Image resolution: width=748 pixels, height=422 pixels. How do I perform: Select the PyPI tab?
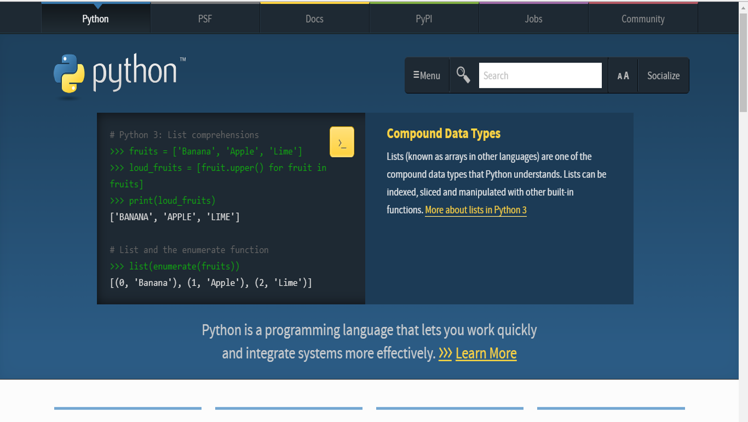pyautogui.click(x=423, y=18)
